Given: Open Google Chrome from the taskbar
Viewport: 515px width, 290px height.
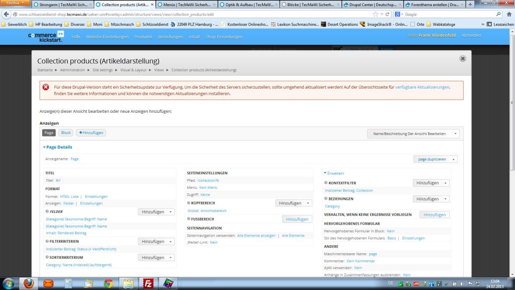Looking at the screenshot, I should pyautogui.click(x=108, y=283).
